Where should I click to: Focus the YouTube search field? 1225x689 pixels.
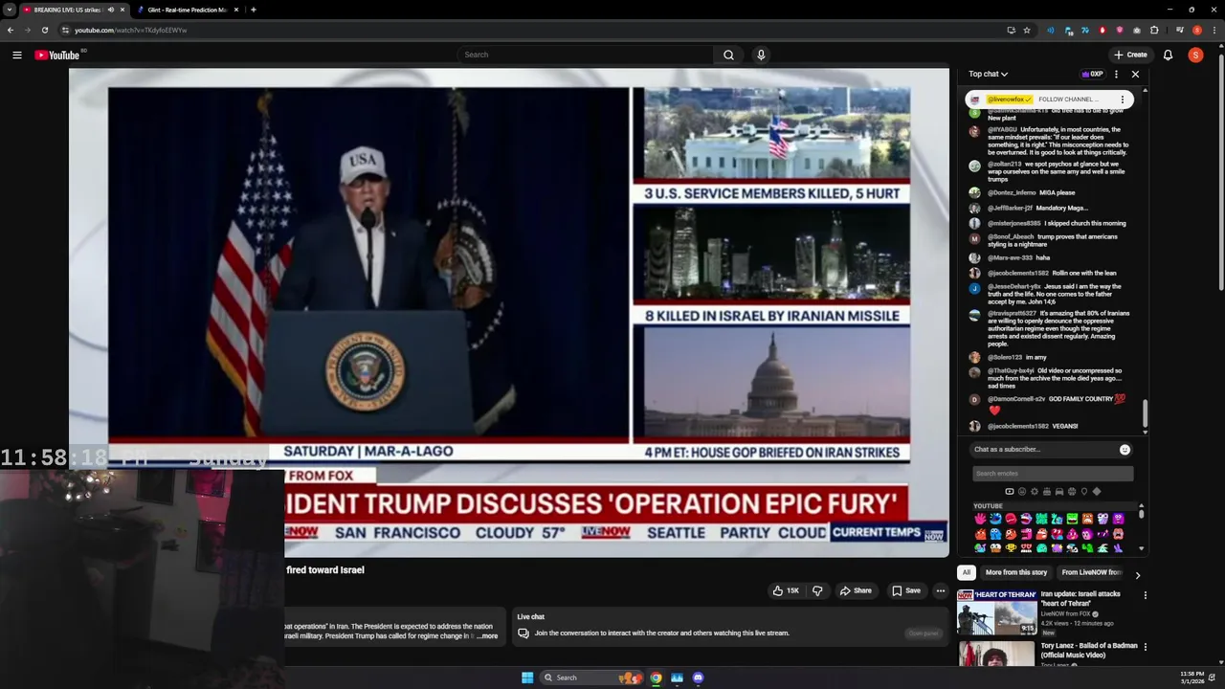[586, 55]
